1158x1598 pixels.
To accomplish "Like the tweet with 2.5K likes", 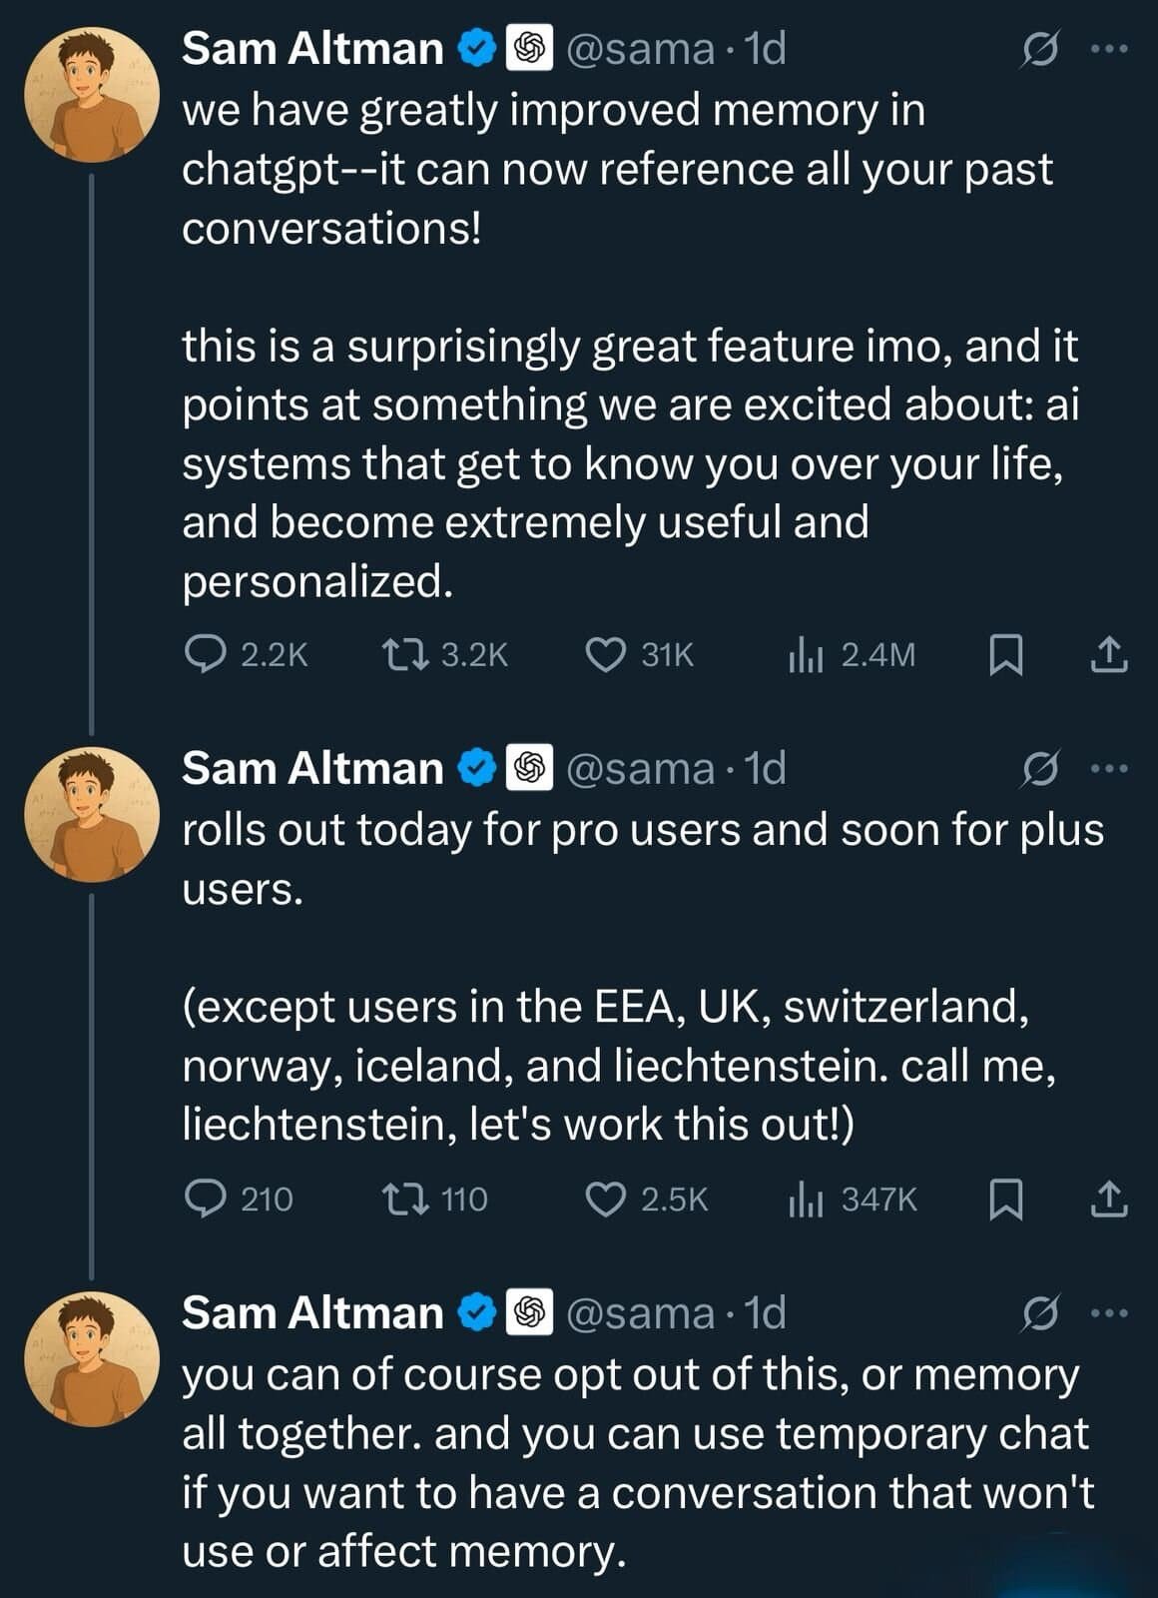I will tap(605, 1198).
